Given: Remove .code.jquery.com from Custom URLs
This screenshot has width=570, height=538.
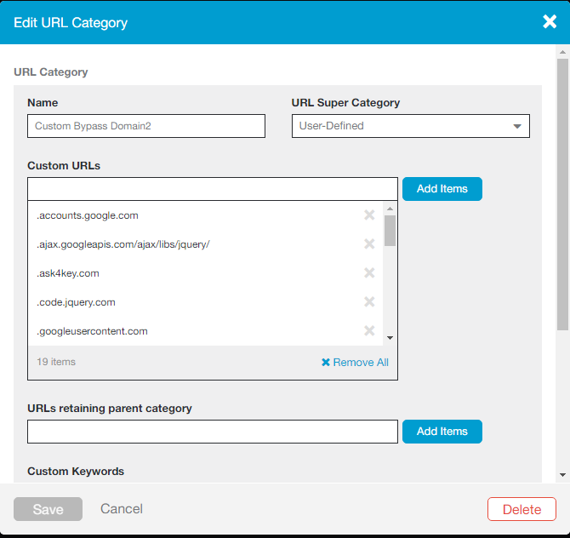Looking at the screenshot, I should [369, 301].
